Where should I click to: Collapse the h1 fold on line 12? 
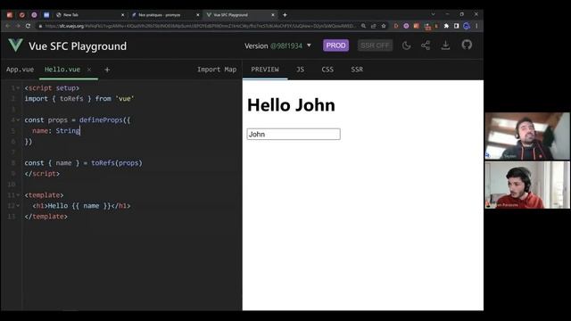click(x=18, y=206)
